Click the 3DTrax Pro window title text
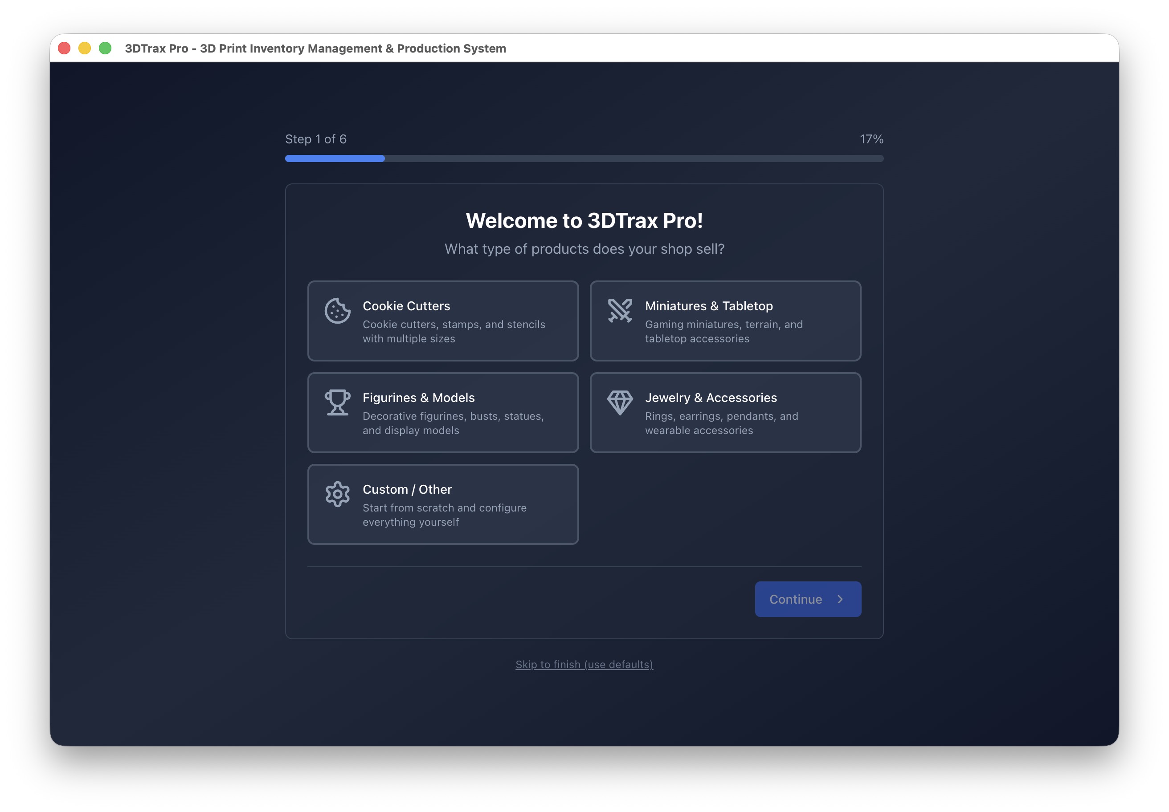The width and height of the screenshot is (1169, 812). coord(315,49)
